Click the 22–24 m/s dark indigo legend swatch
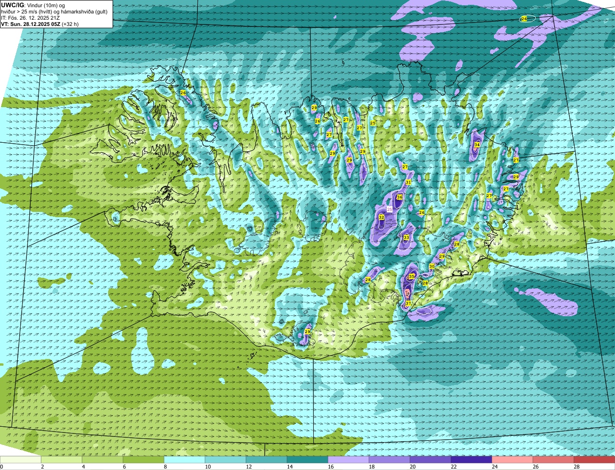Viewport: 615px width, 470px height. (x=471, y=459)
